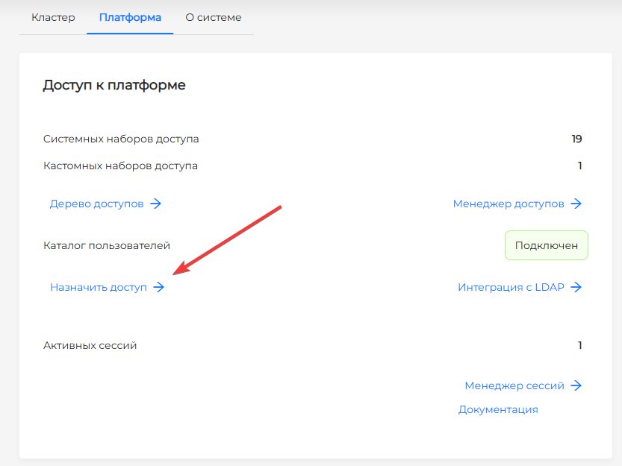
Task: Click the green Подключен status badge
Action: (x=546, y=245)
